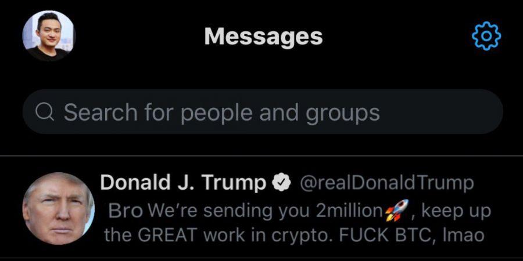The width and height of the screenshot is (523, 261).
Task: Tap the 'crypto.' word in the message preview
Action: 303,237
